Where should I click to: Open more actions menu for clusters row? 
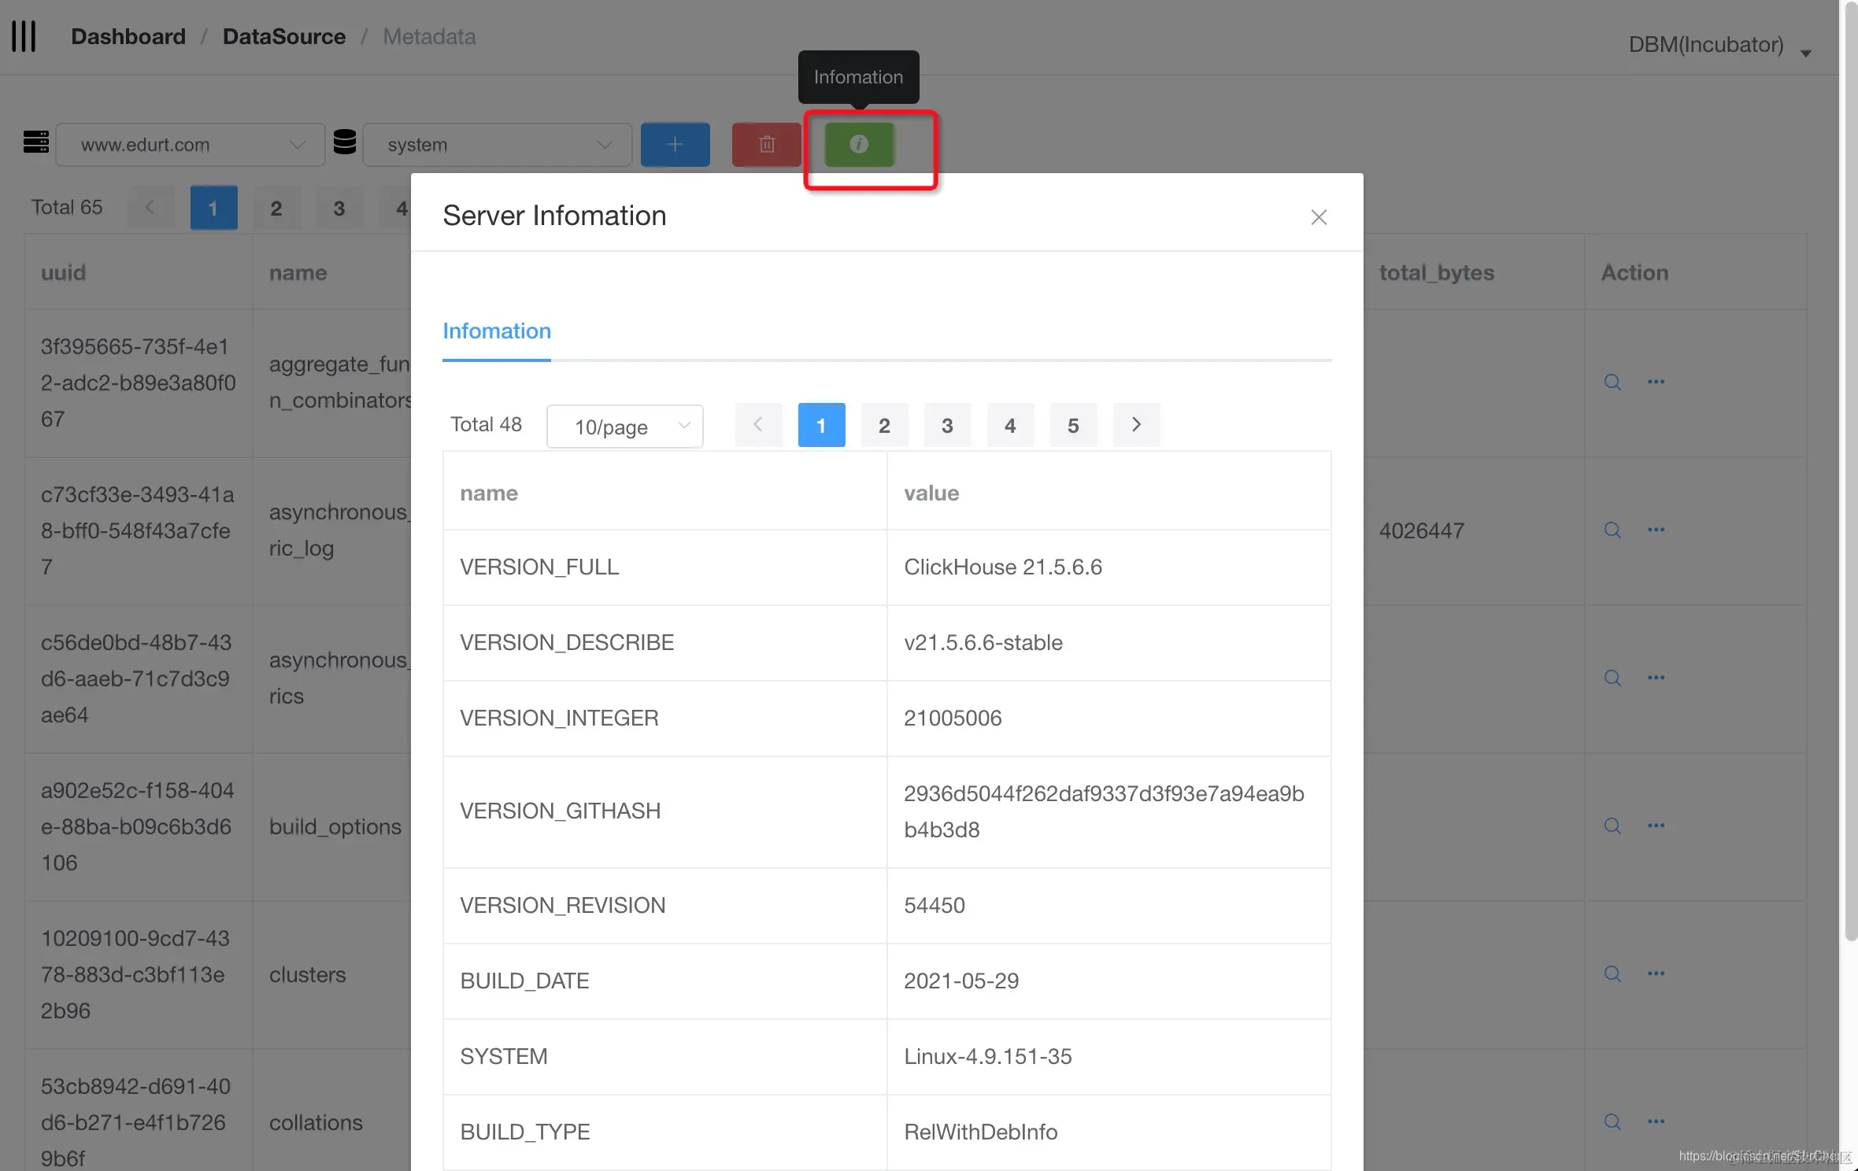coord(1656,974)
